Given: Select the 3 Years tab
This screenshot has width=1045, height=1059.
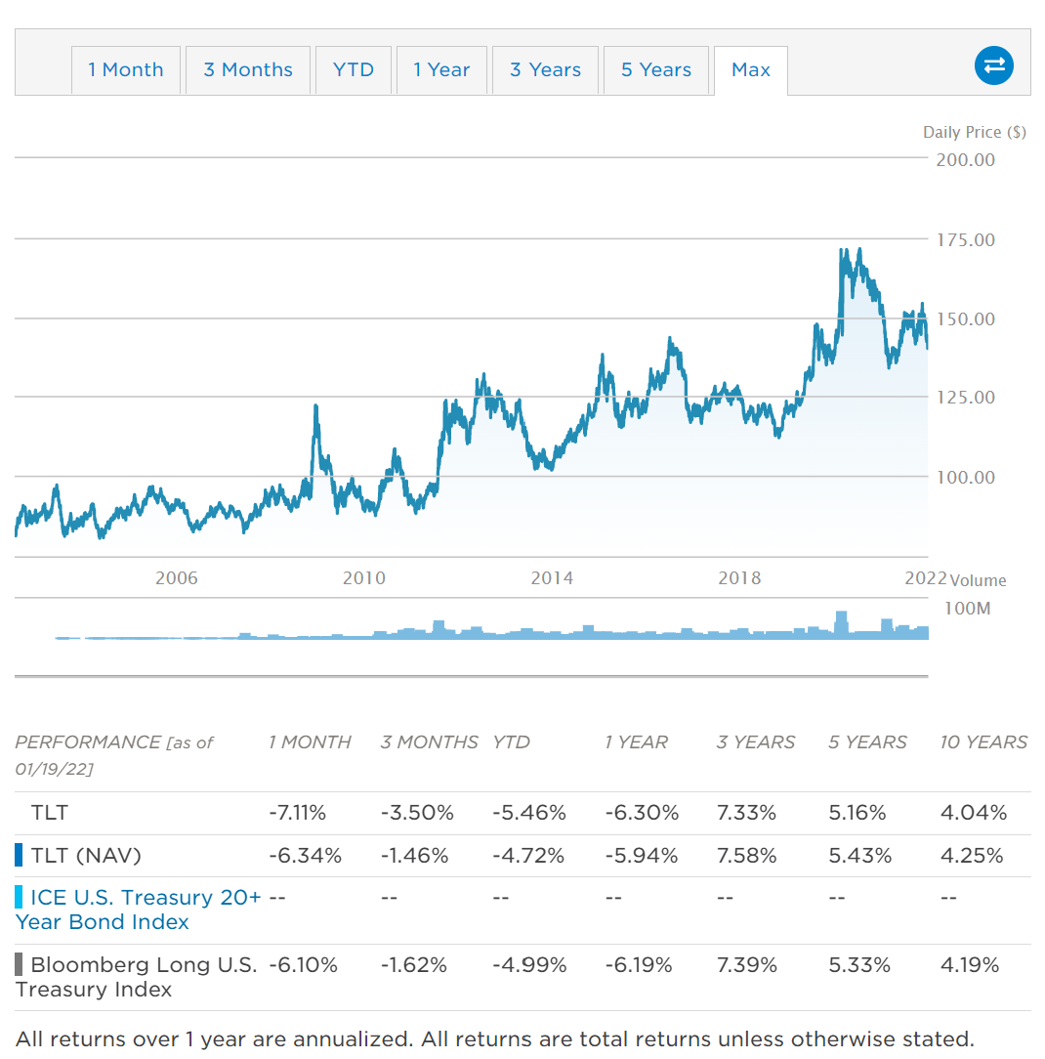Looking at the screenshot, I should point(546,70).
